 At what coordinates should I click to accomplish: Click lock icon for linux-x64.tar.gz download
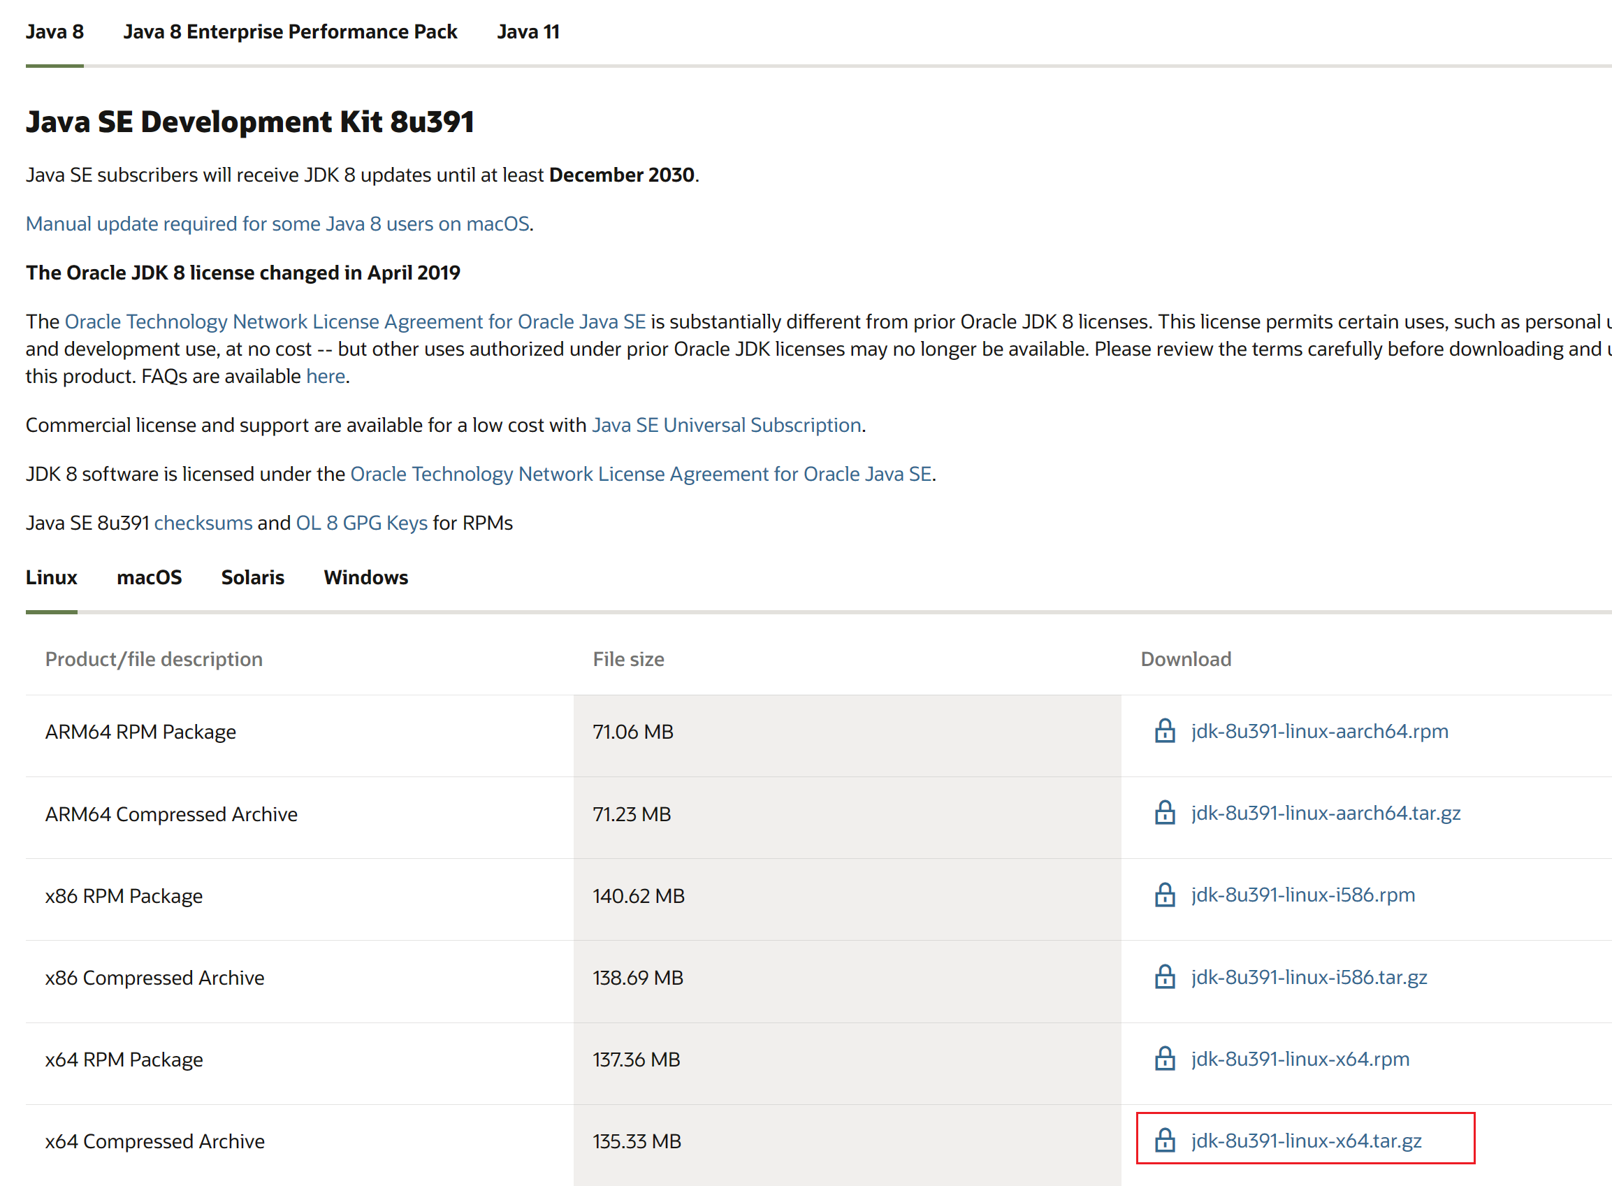coord(1164,1140)
